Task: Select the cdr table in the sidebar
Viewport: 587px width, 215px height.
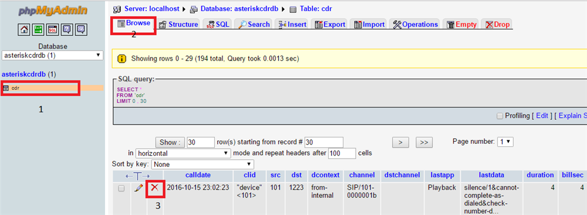Action: [x=15, y=88]
